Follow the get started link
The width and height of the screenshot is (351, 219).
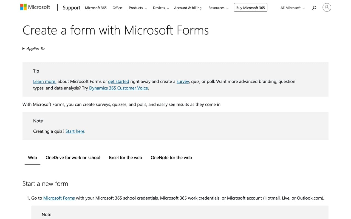(x=118, y=81)
